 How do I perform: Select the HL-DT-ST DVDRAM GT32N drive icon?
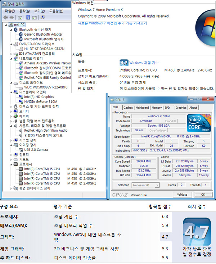pyautogui.click(x=21, y=49)
